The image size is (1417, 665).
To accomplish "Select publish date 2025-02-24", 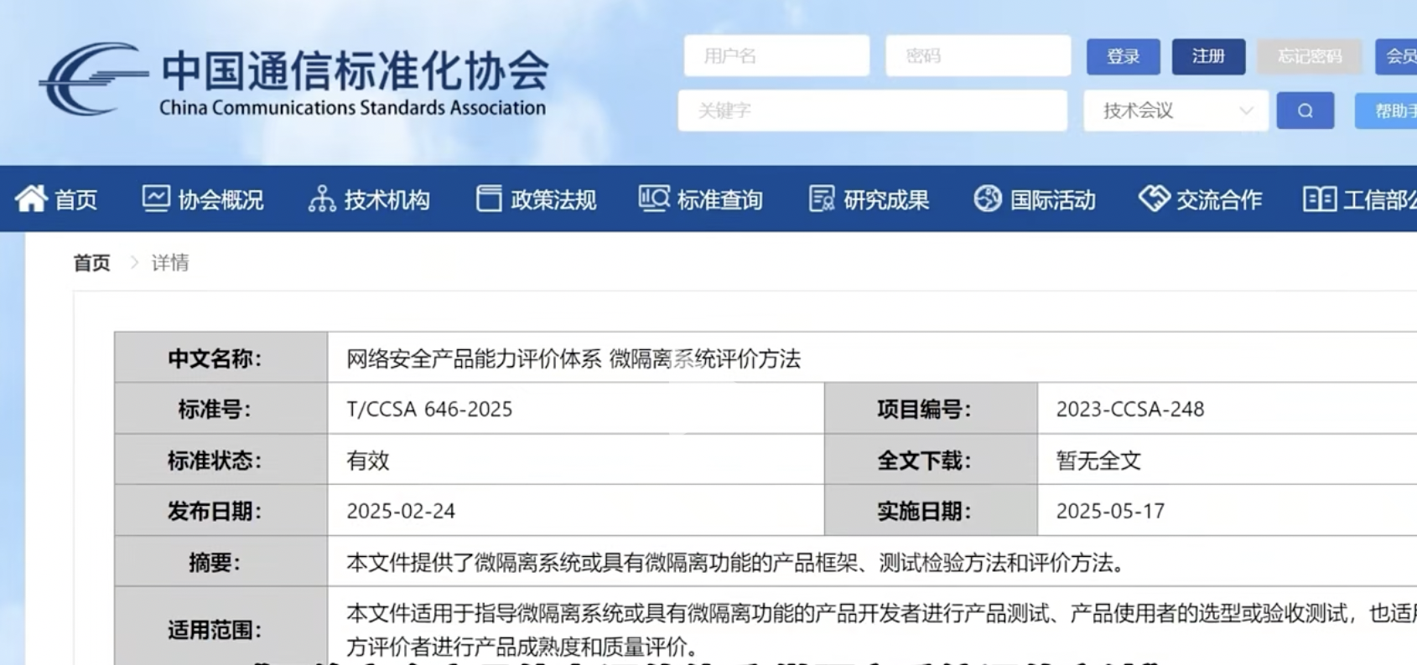I will 401,511.
